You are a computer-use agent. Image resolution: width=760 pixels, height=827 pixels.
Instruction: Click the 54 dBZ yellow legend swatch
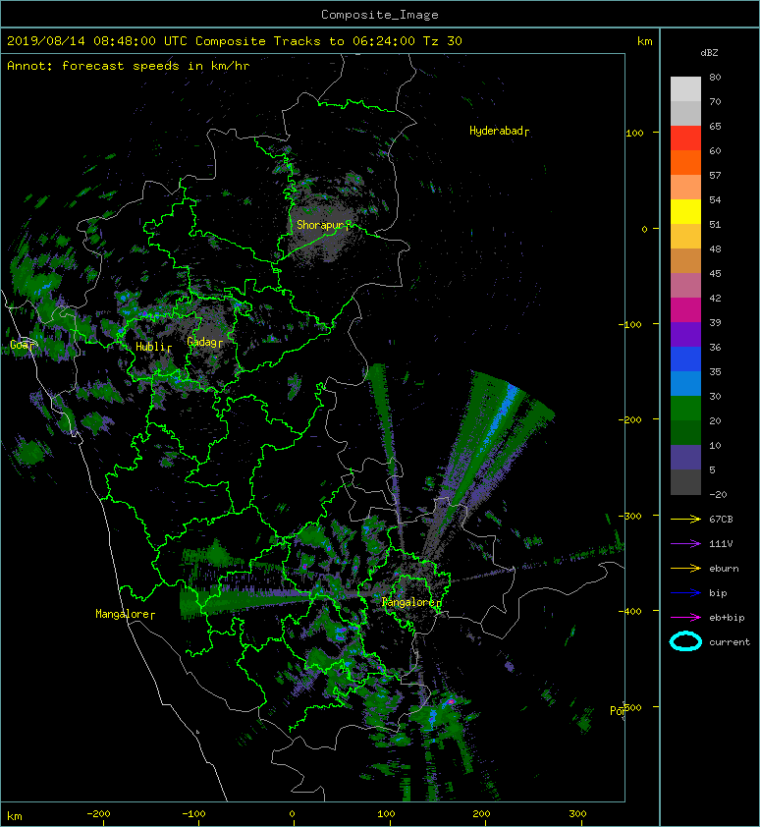[x=685, y=211]
